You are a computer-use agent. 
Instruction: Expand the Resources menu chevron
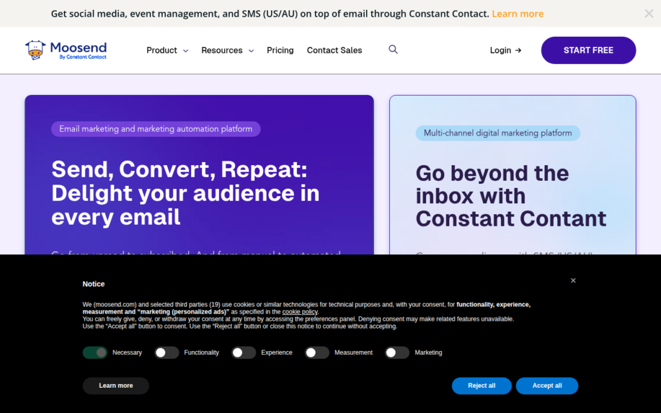(x=251, y=51)
